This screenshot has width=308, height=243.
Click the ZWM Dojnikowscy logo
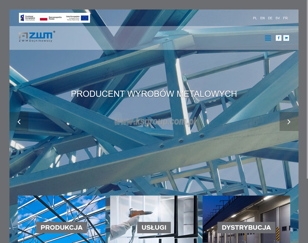(37, 37)
